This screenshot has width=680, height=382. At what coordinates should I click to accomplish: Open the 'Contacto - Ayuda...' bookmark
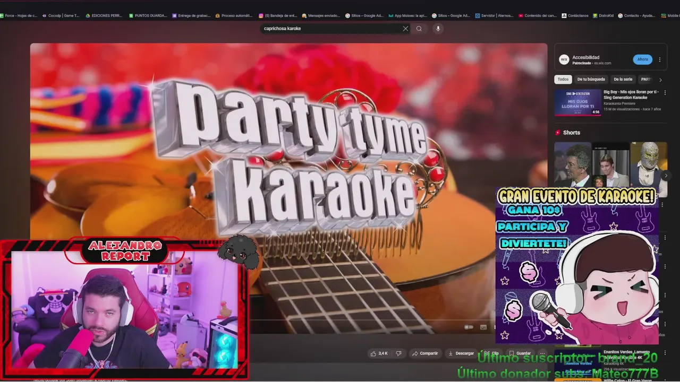click(636, 15)
